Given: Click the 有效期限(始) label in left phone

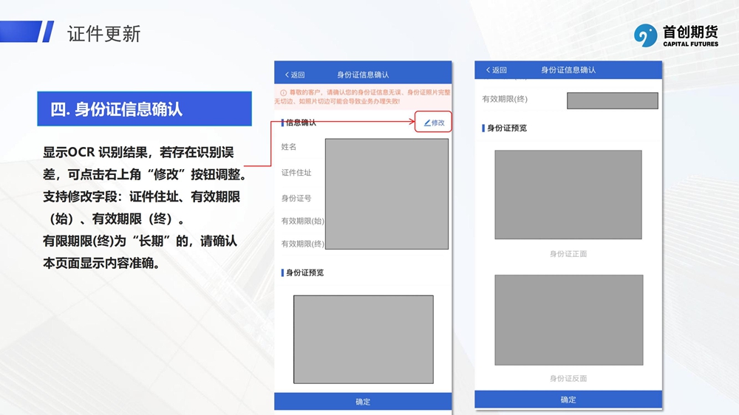Looking at the screenshot, I should pos(302,221).
